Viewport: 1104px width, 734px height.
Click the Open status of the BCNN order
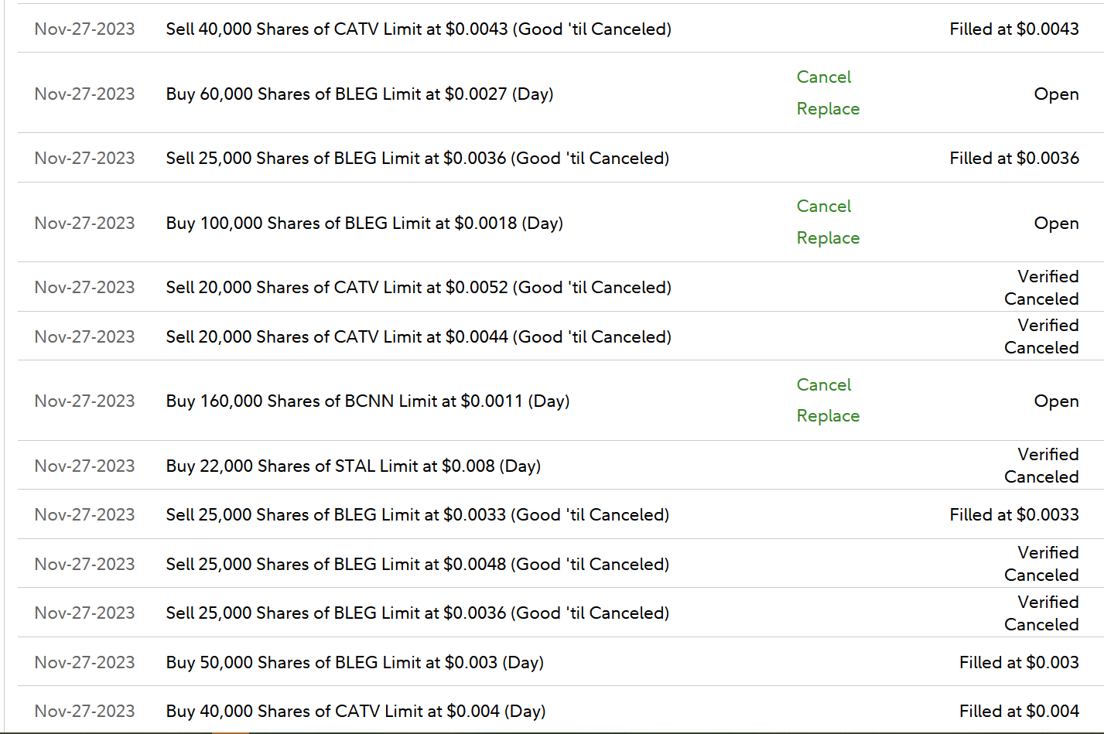1056,401
